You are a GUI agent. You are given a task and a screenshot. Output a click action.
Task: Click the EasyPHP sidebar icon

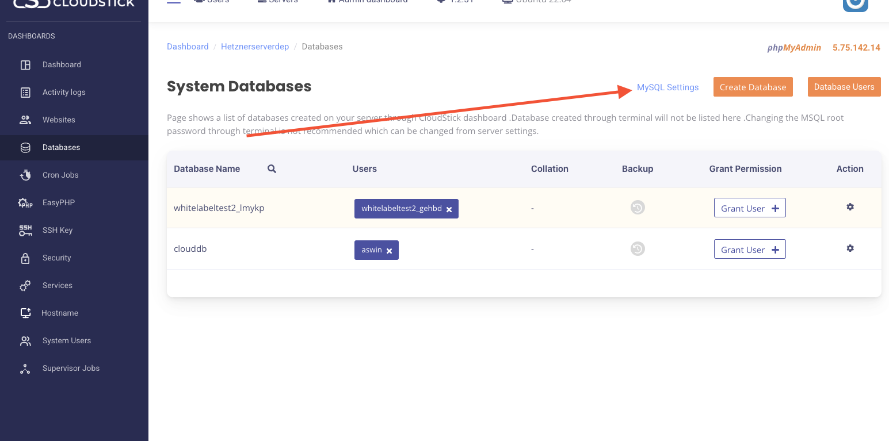pyautogui.click(x=25, y=202)
